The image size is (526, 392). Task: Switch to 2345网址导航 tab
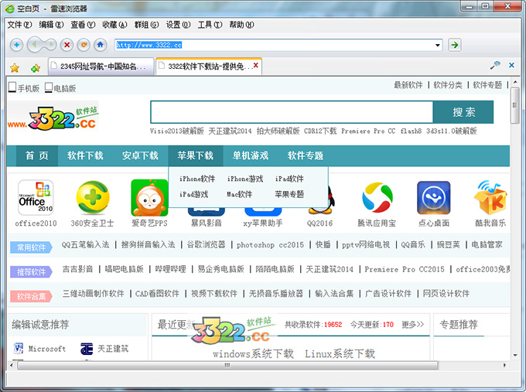tap(101, 66)
